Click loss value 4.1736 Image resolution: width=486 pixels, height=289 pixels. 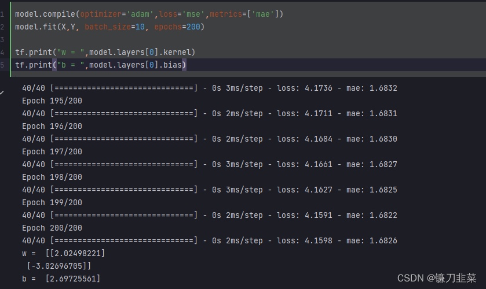coord(319,88)
